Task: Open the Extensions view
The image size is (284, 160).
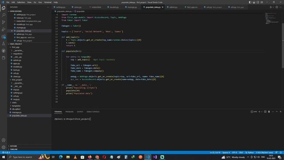Action: tap(4, 36)
